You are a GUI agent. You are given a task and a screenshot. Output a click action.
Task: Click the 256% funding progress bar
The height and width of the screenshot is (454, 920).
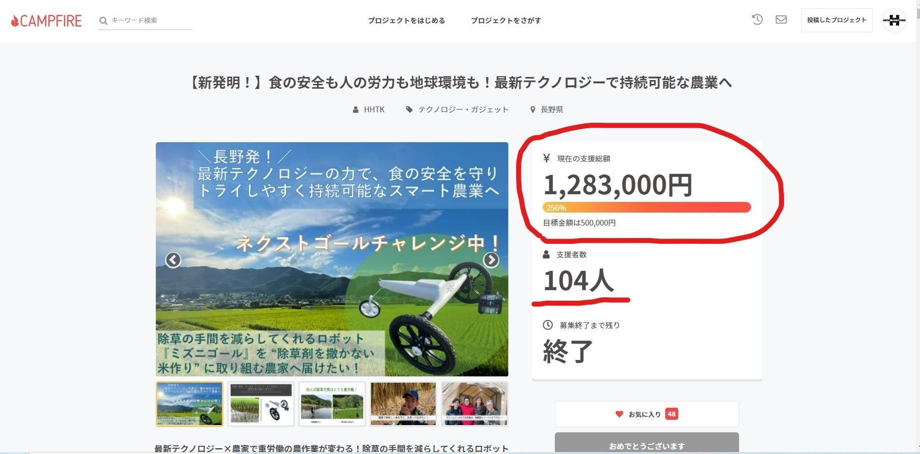[x=646, y=208]
